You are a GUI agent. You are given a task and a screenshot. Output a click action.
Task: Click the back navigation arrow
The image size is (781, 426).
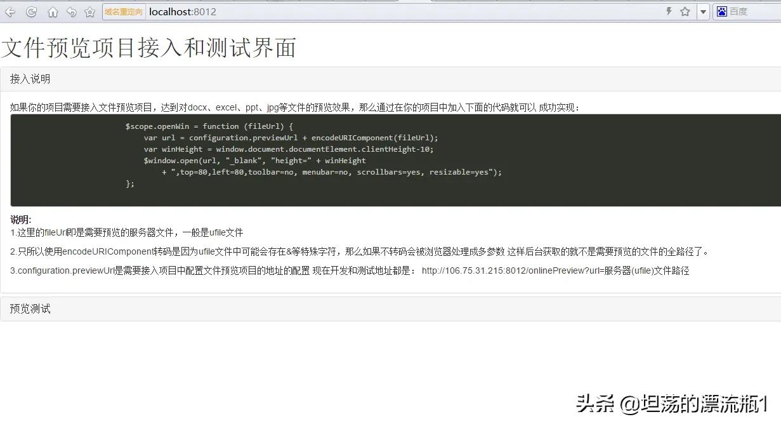click(9, 11)
